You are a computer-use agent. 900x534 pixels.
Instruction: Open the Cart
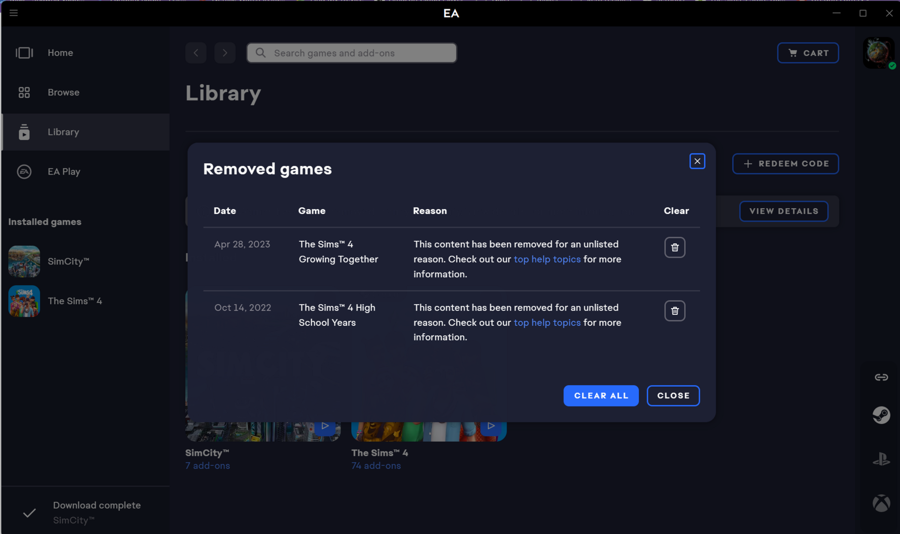point(808,53)
